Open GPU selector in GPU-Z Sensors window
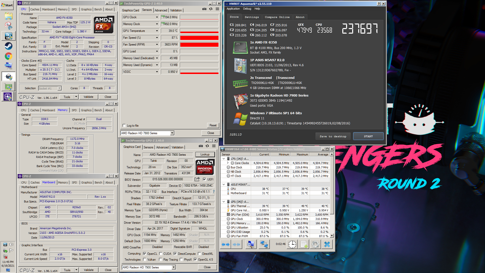This screenshot has width=485, height=273. (147, 133)
